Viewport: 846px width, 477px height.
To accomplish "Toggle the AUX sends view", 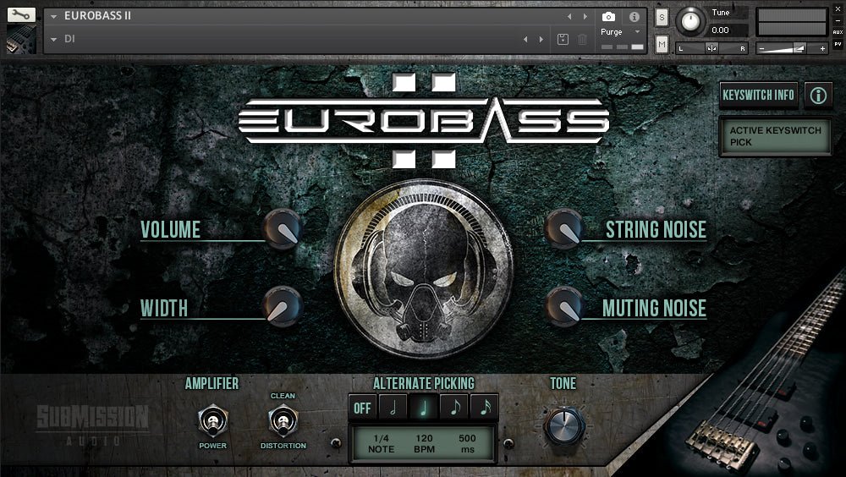I will (x=838, y=32).
